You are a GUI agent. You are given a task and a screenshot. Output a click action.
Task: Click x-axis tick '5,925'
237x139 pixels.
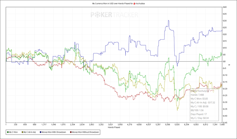click(x=177, y=125)
